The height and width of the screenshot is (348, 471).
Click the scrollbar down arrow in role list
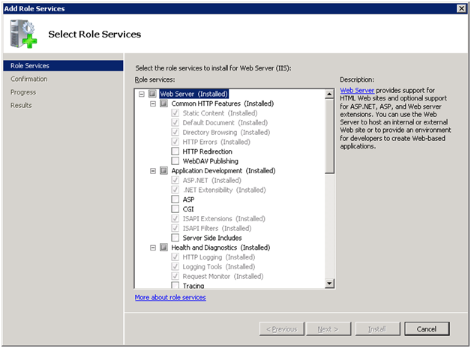329,283
